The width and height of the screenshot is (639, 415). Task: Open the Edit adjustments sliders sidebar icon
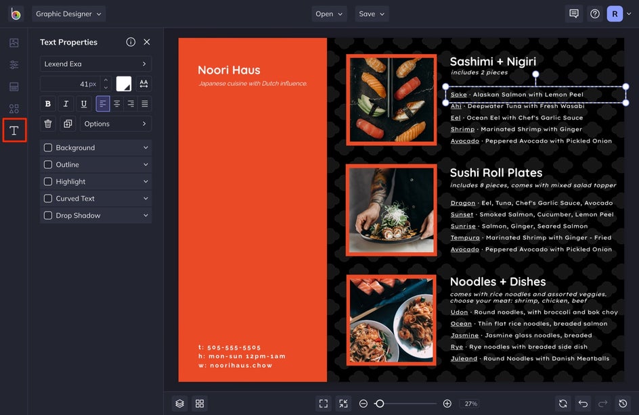[x=14, y=65]
